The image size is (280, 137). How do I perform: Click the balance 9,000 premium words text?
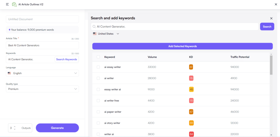point(32,30)
